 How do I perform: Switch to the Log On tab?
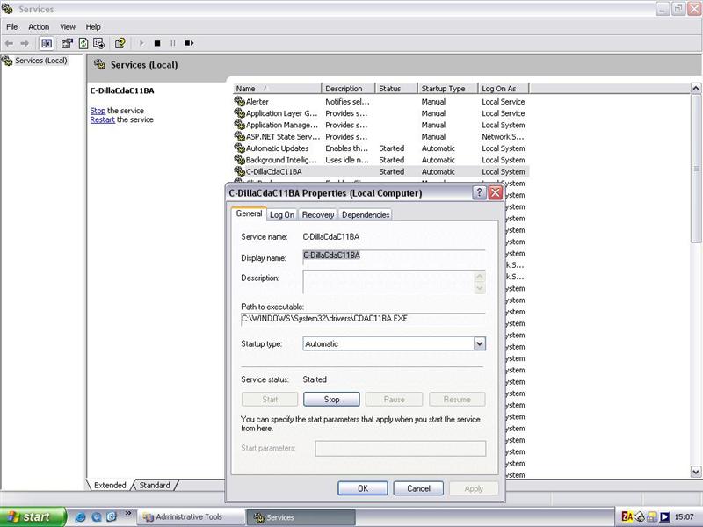tap(282, 214)
